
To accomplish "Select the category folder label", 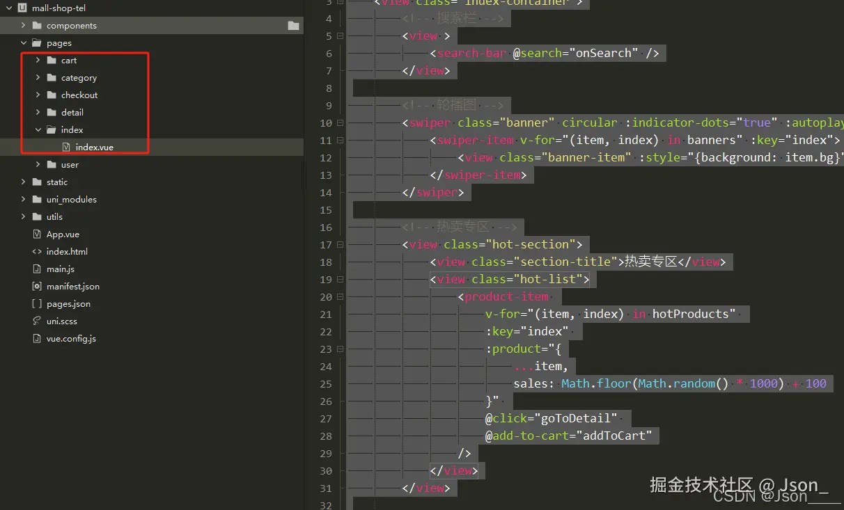I will pyautogui.click(x=79, y=78).
